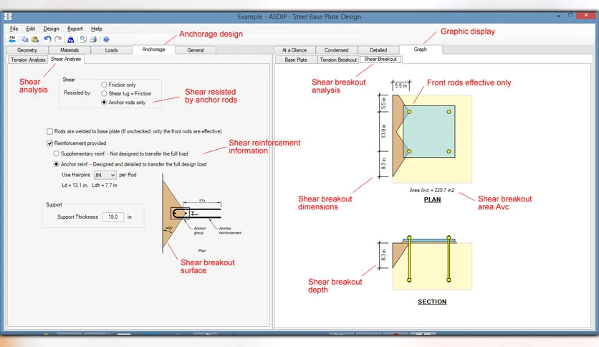Select the Graph tab
599x347 pixels.
(x=421, y=49)
